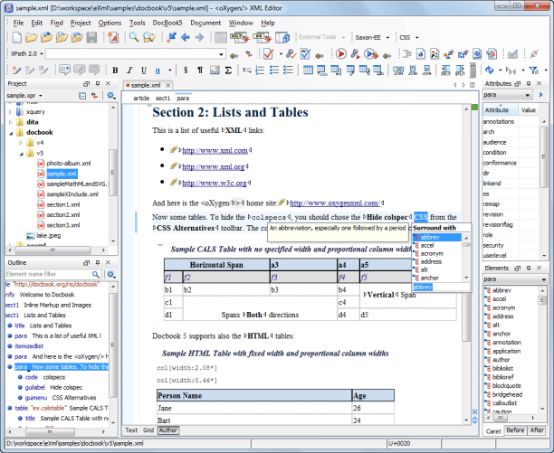Select the sample.xml editor tab
554x453 pixels.
(145, 85)
